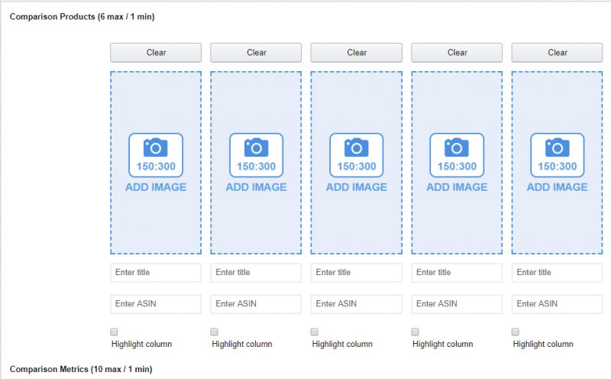Click the Enter ASIN field in third column
Image resolution: width=611 pixels, height=379 pixels.
coord(357,304)
